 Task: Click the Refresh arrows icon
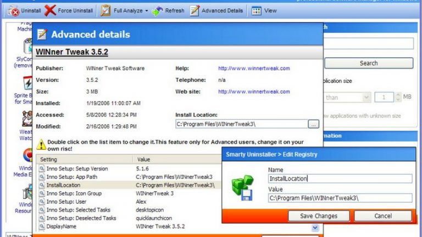pos(158,11)
